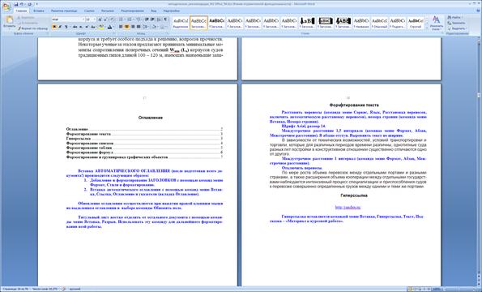
Task: Apply the text highlight color
Action: coord(100,27)
